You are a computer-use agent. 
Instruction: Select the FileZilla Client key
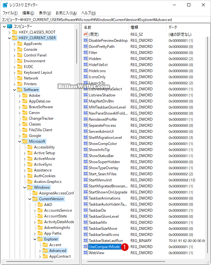click(x=41, y=130)
